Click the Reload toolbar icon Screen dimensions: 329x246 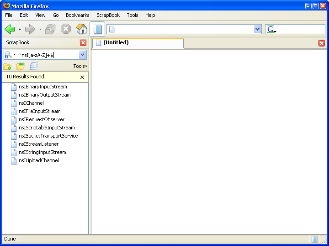[x=50, y=29]
